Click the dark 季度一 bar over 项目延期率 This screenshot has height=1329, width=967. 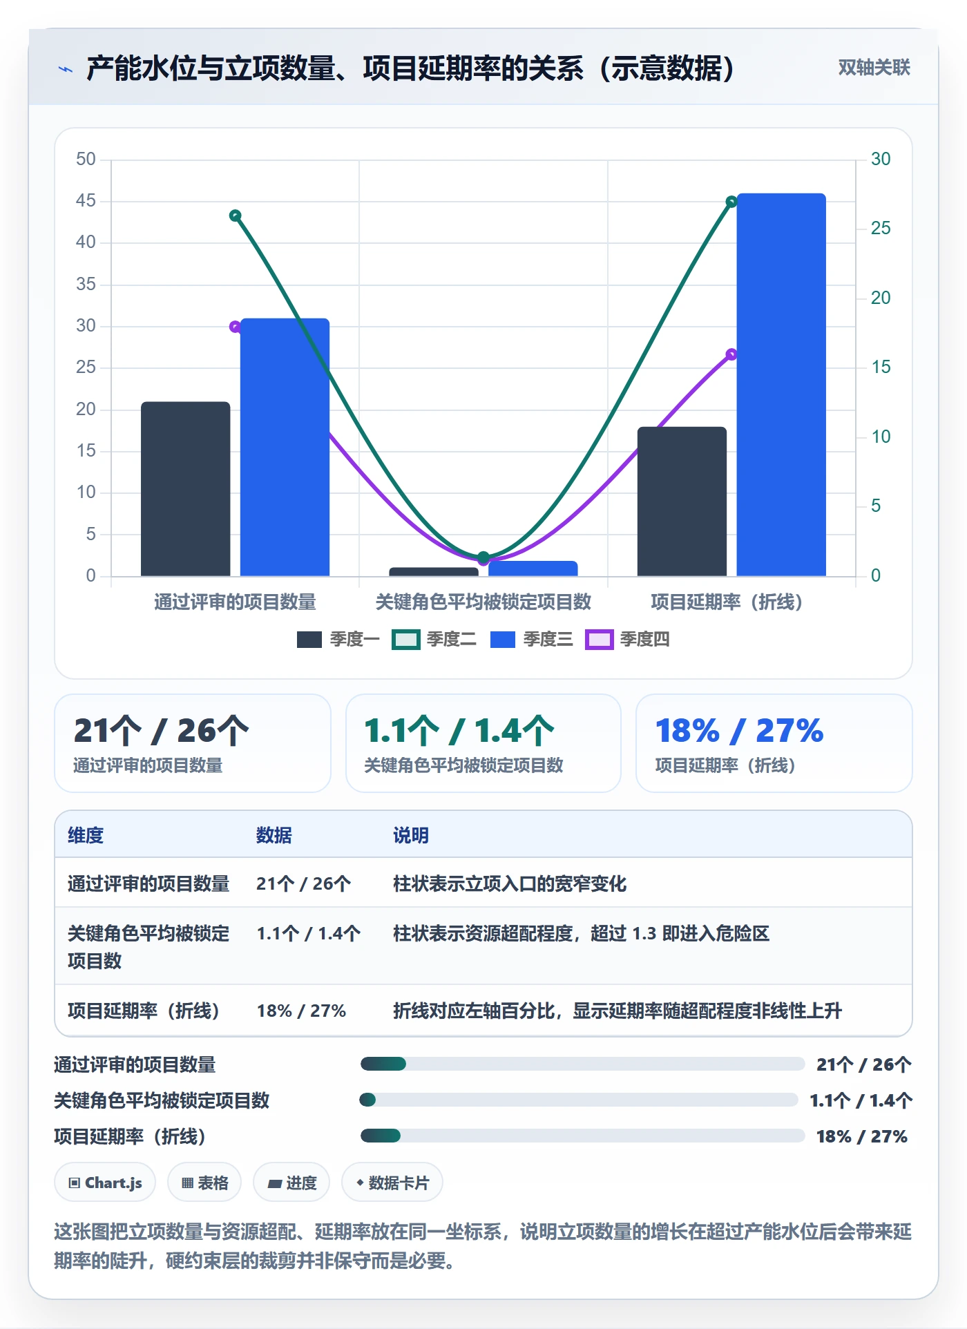point(682,501)
